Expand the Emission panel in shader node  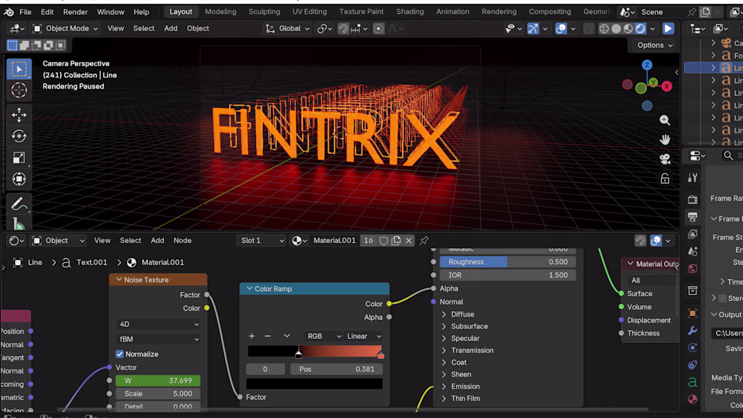click(465, 386)
